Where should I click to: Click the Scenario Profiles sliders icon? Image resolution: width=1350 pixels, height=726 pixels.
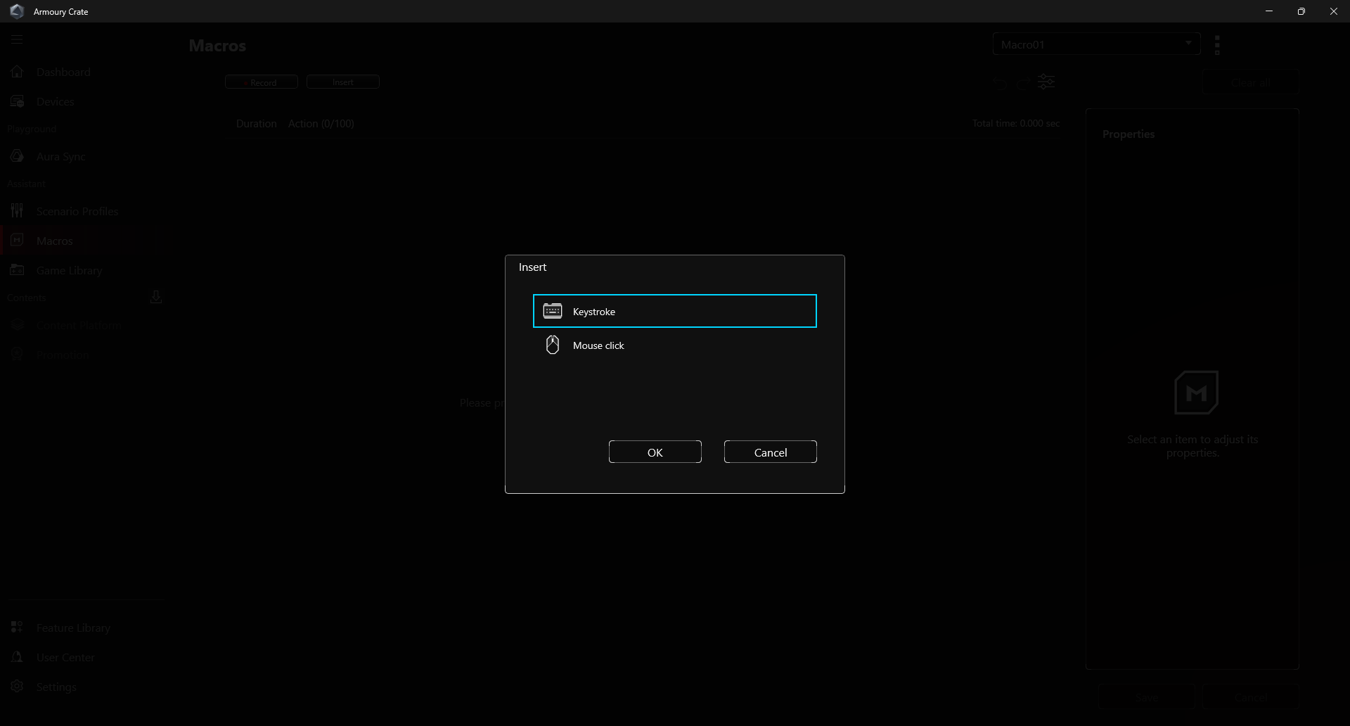pyautogui.click(x=18, y=210)
